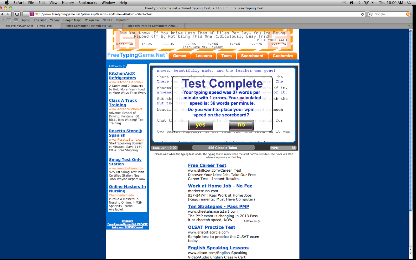
Task: Open the Window menu
Action: 108,3
